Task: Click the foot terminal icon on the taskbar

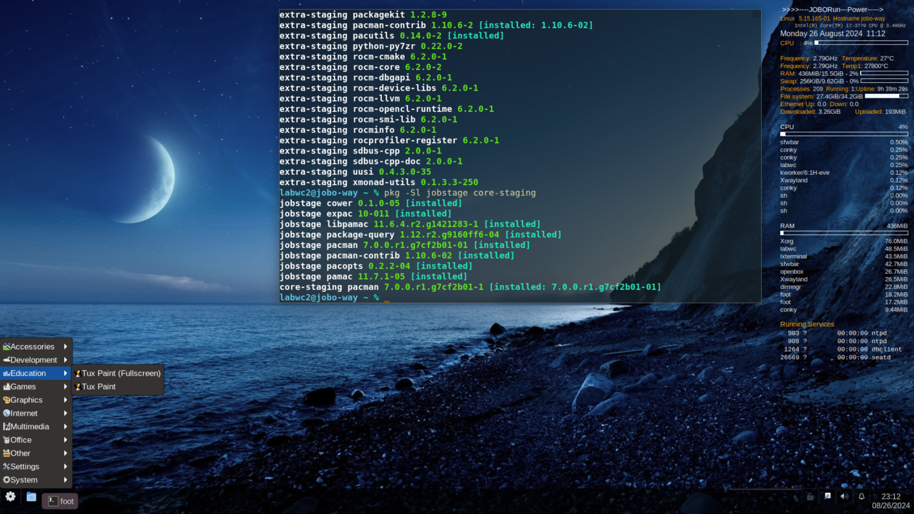Action: pos(50,501)
